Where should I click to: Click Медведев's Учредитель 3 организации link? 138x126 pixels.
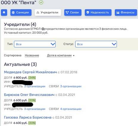tap(35, 86)
